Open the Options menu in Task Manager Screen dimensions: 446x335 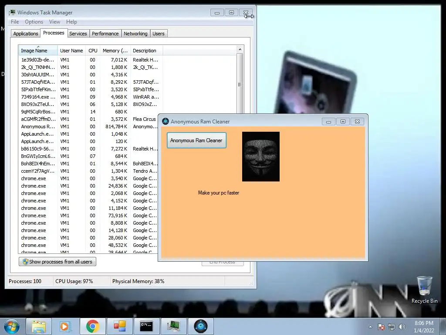[34, 22]
